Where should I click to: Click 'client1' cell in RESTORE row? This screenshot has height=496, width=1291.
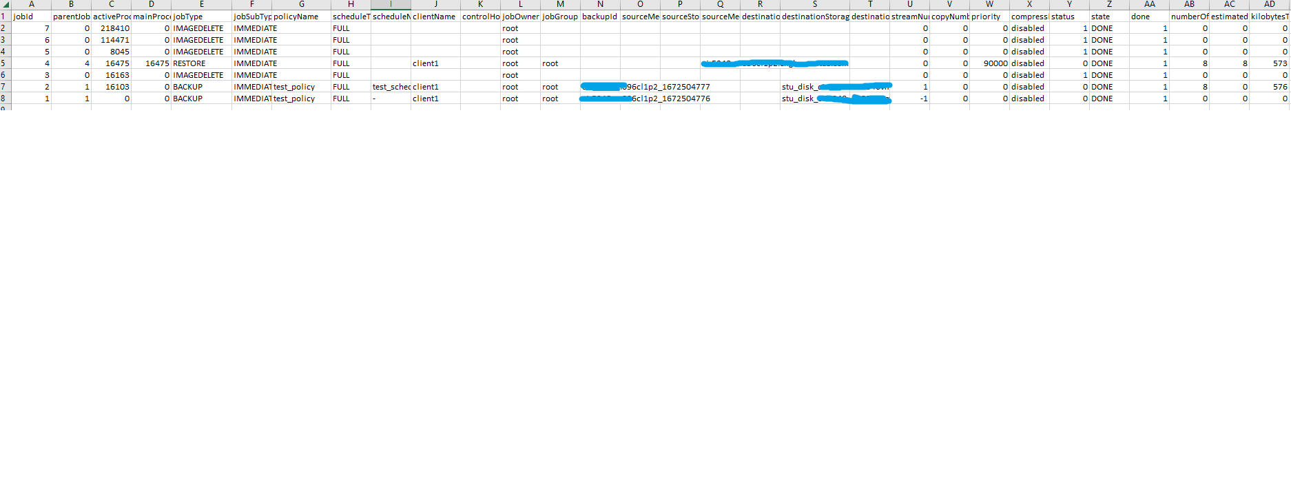click(435, 63)
